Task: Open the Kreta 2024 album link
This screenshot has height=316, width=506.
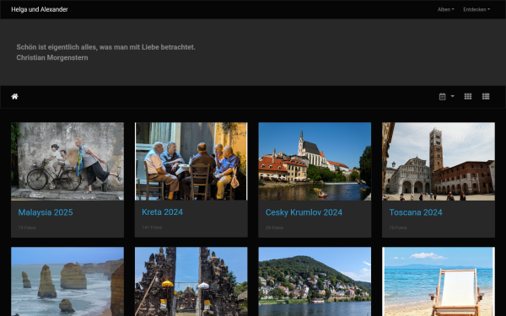Action: 162,212
